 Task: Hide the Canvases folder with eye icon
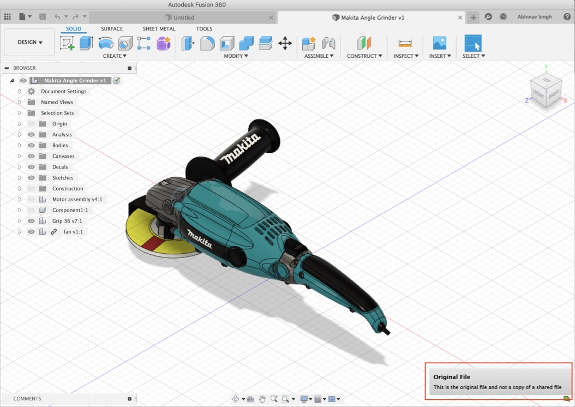point(31,156)
